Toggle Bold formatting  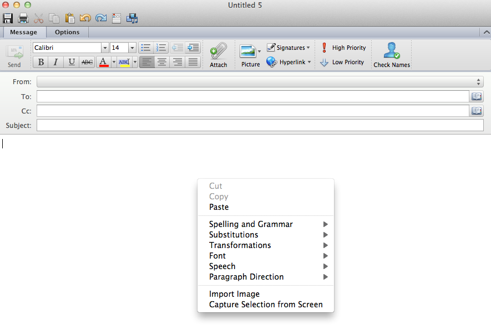tap(41, 62)
